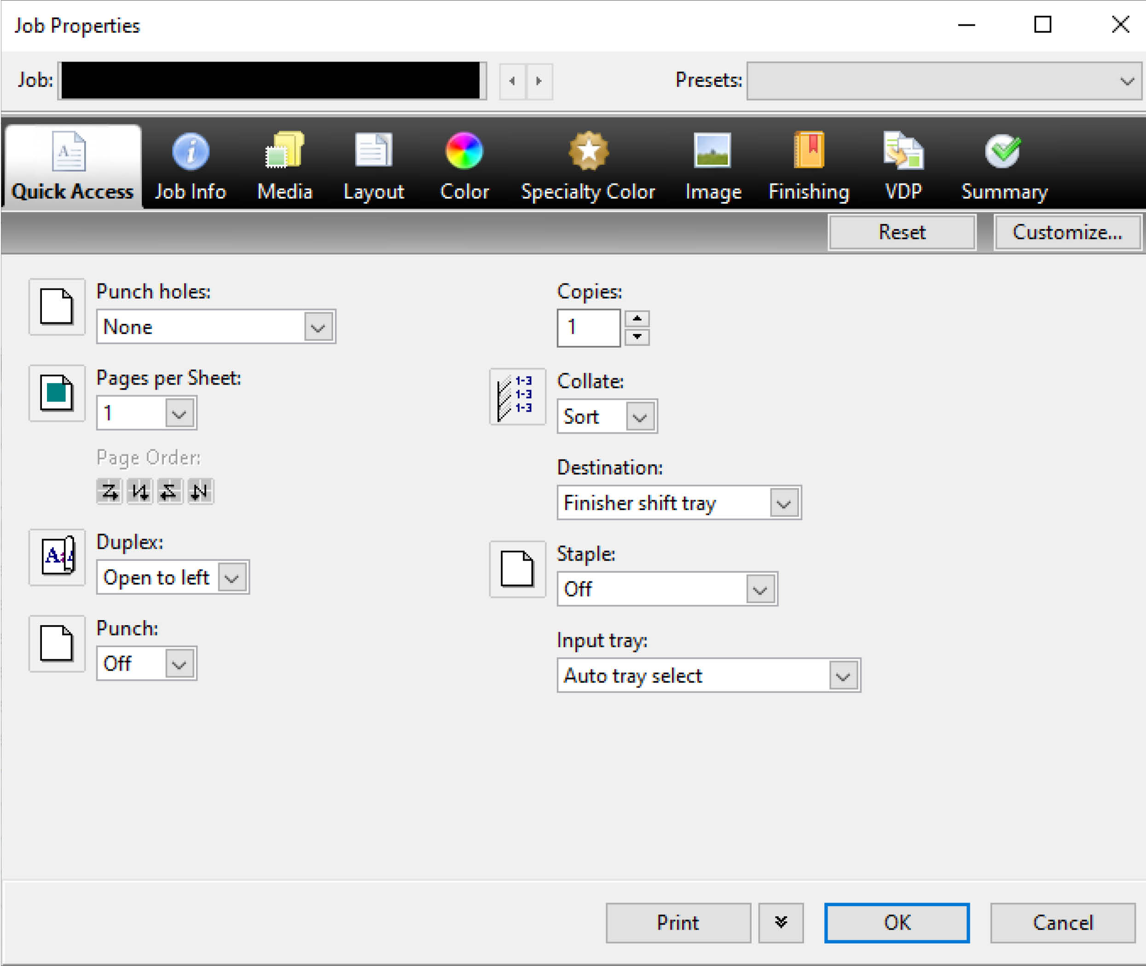
Task: Switch to the Job Info tab
Action: (190, 167)
